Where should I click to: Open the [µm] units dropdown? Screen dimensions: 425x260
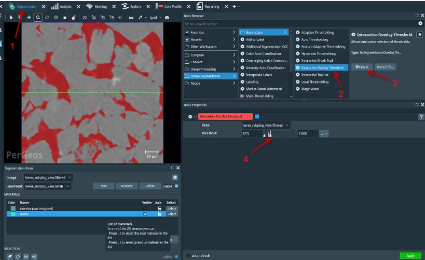[156, 17]
